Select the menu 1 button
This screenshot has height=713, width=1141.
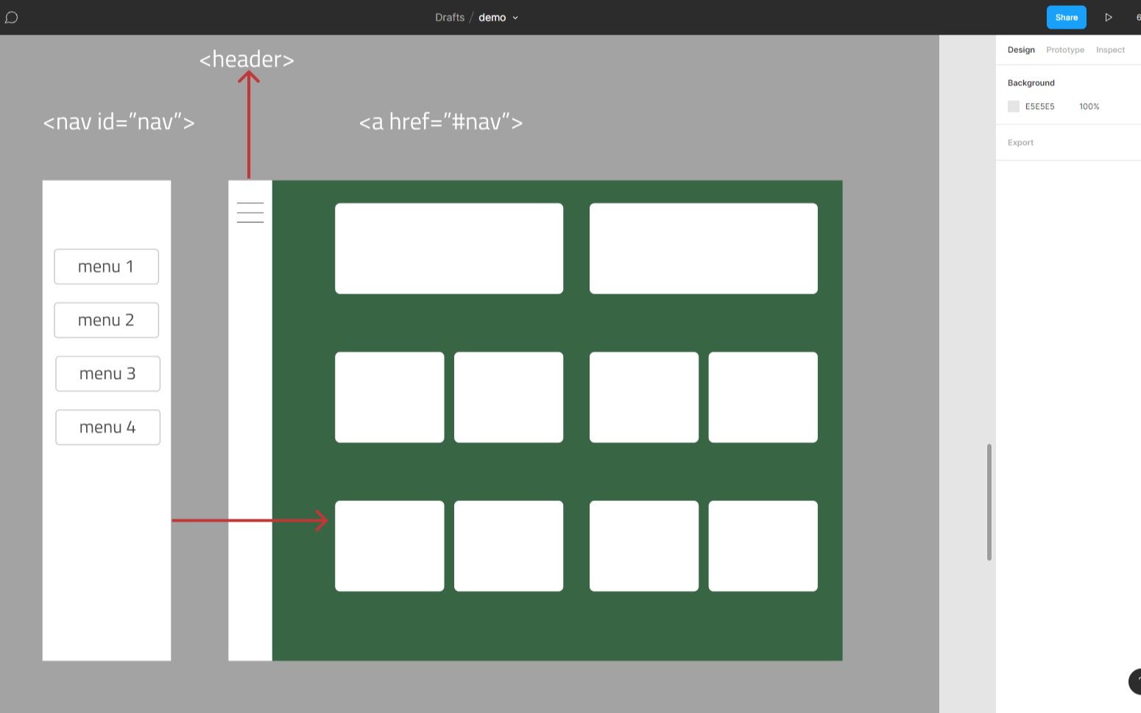(x=106, y=266)
